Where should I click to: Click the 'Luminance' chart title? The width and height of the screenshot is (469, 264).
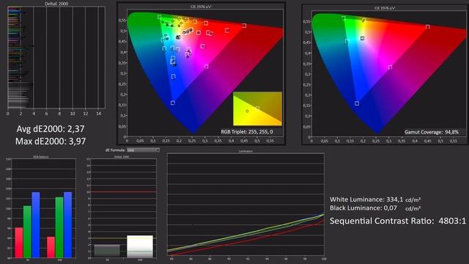click(245, 151)
